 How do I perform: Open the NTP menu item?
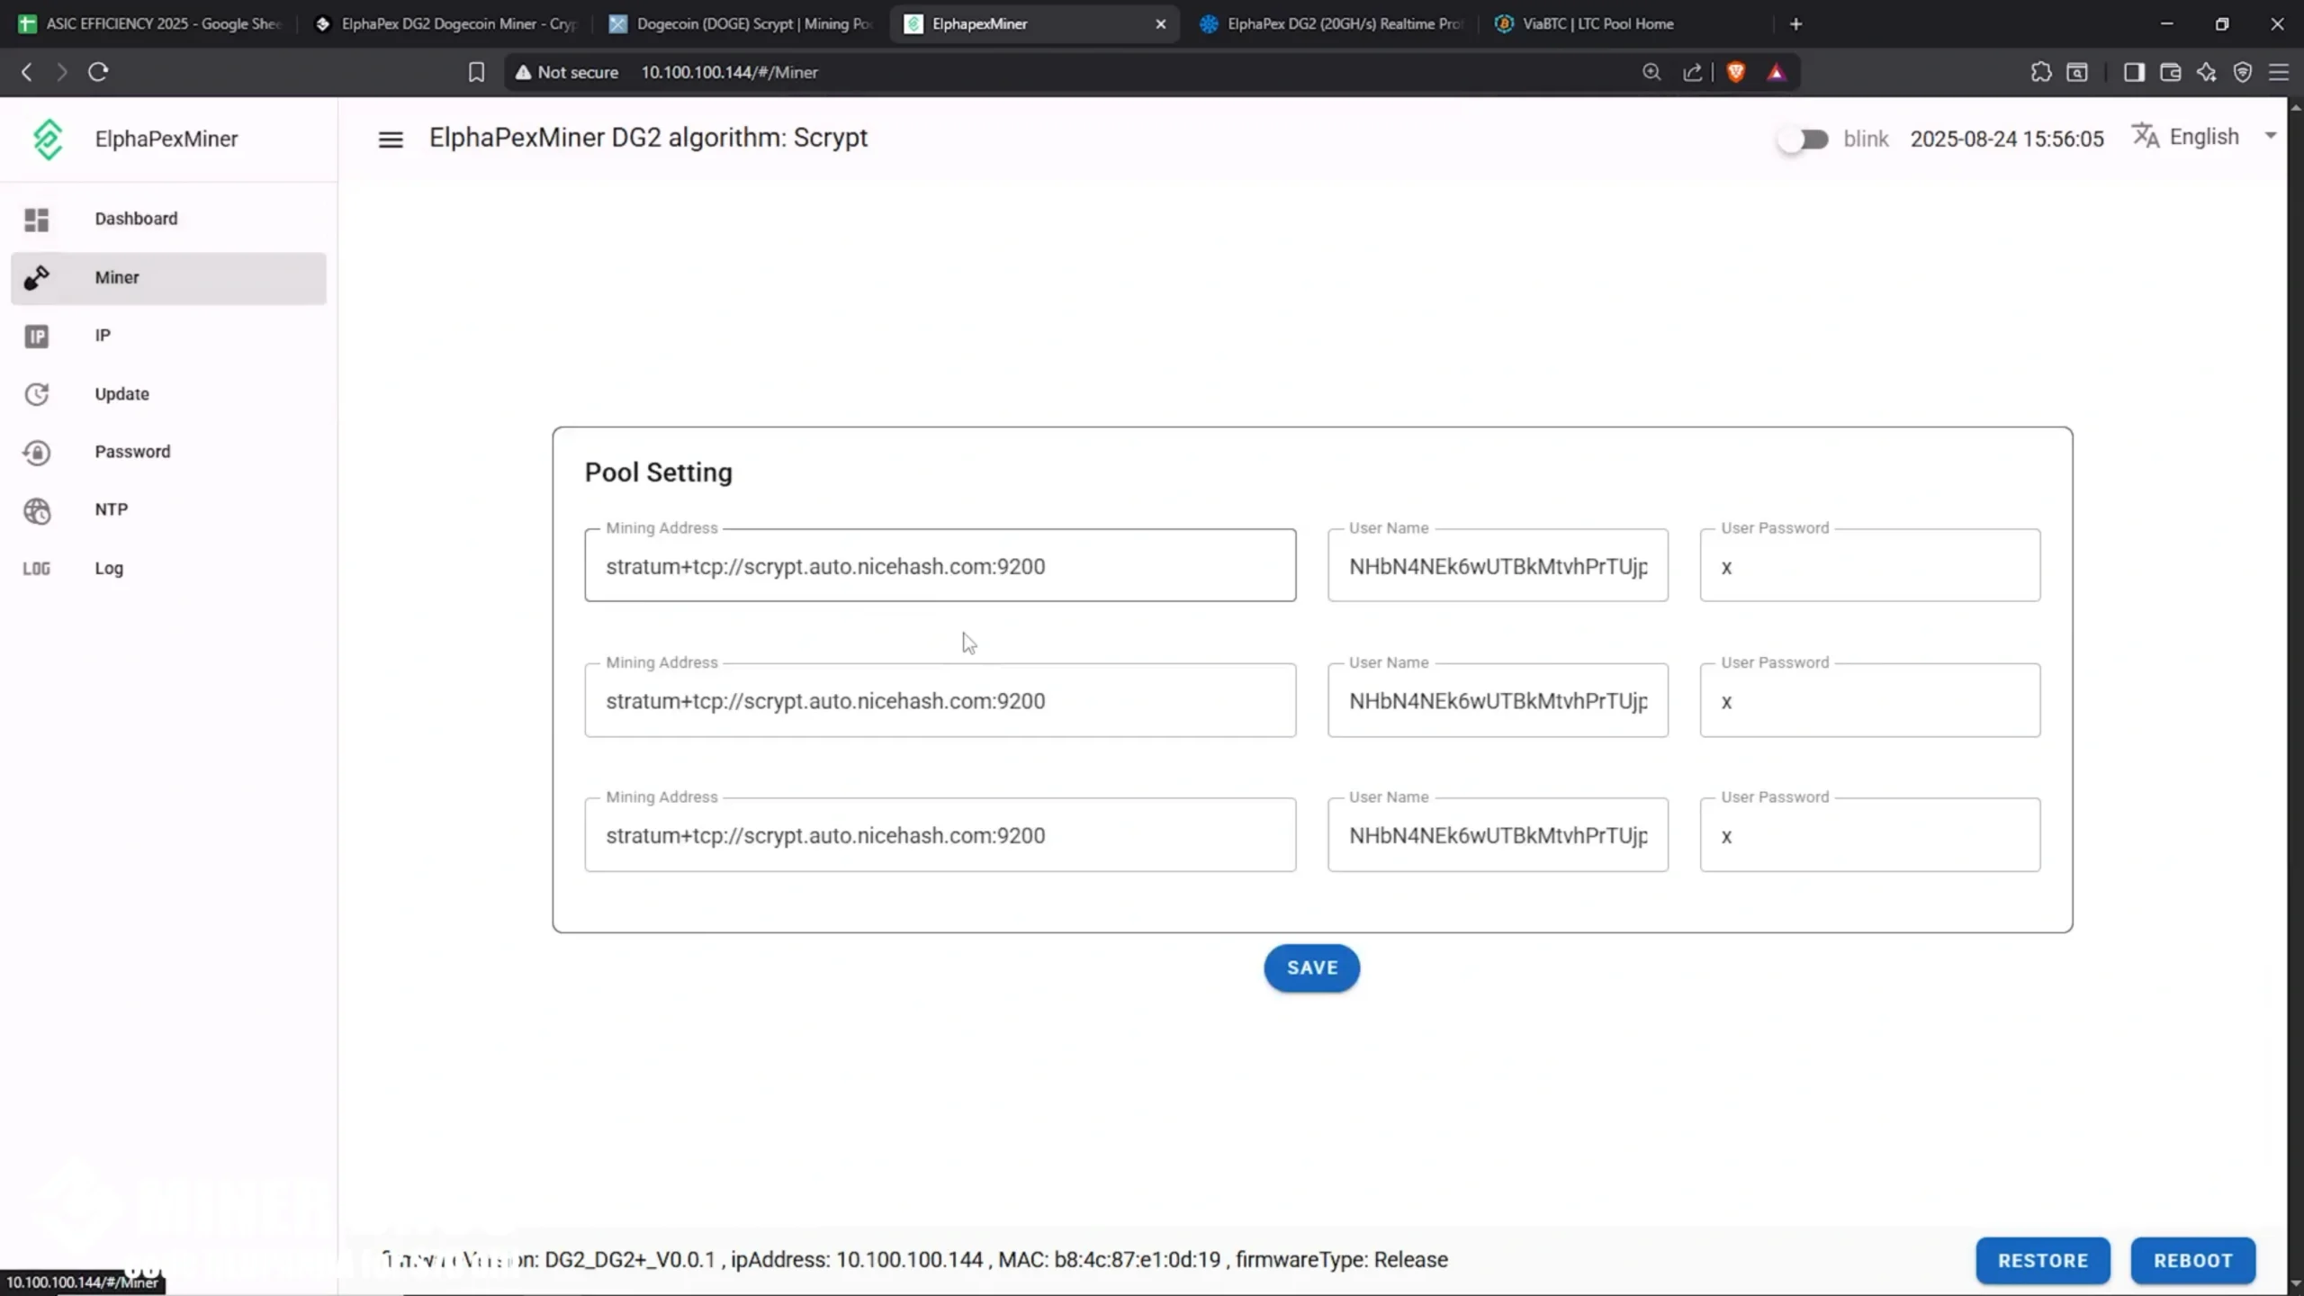tap(168, 510)
